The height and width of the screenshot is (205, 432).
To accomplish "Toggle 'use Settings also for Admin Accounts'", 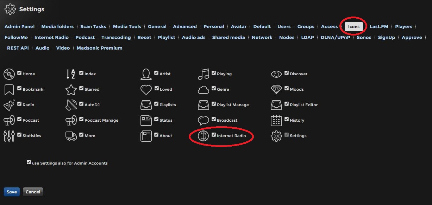I will (29, 162).
